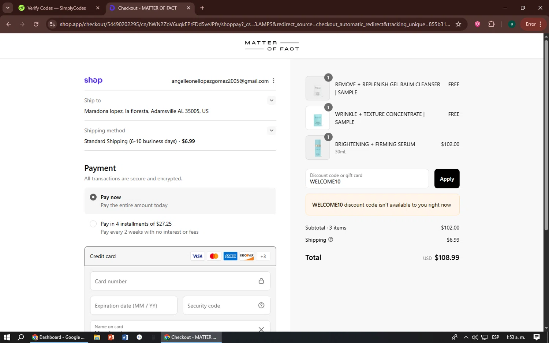Image resolution: width=549 pixels, height=343 pixels.
Task: Click the Discount code input field
Action: [x=367, y=179]
